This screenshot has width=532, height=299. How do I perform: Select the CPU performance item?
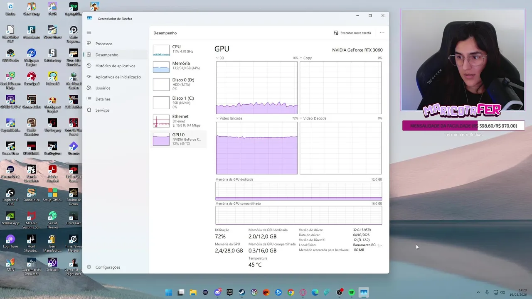pyautogui.click(x=178, y=49)
